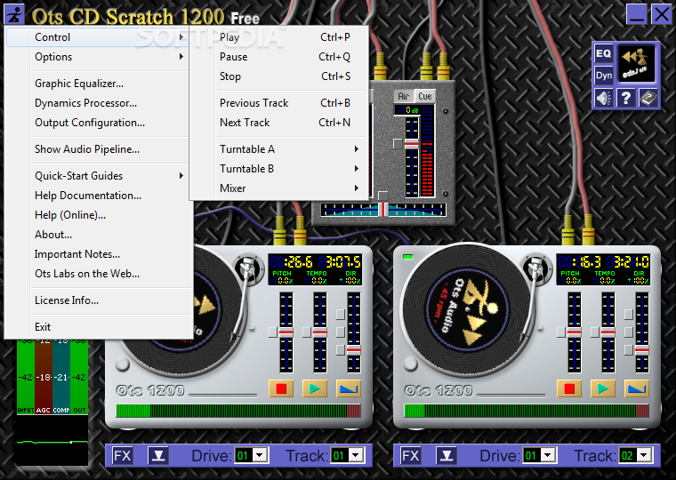
Task: Toggle turntable A bottom direction square
Action: (x=340, y=350)
